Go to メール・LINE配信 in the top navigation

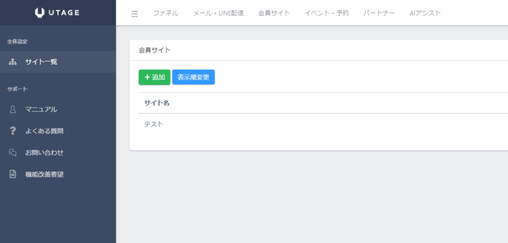coord(218,13)
